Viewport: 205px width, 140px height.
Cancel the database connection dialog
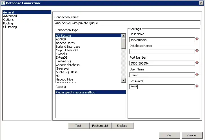click(x=192, y=135)
